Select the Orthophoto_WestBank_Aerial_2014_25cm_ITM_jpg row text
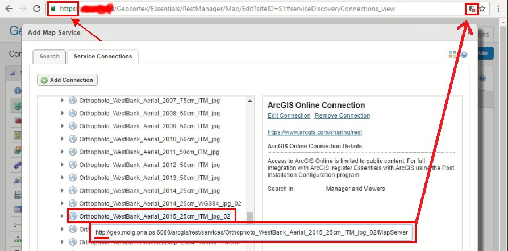508x251 pixels. pyautogui.click(x=149, y=190)
